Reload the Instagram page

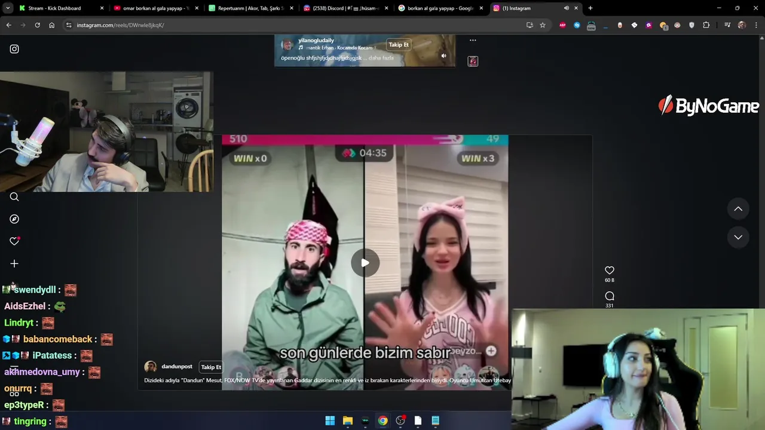click(37, 25)
